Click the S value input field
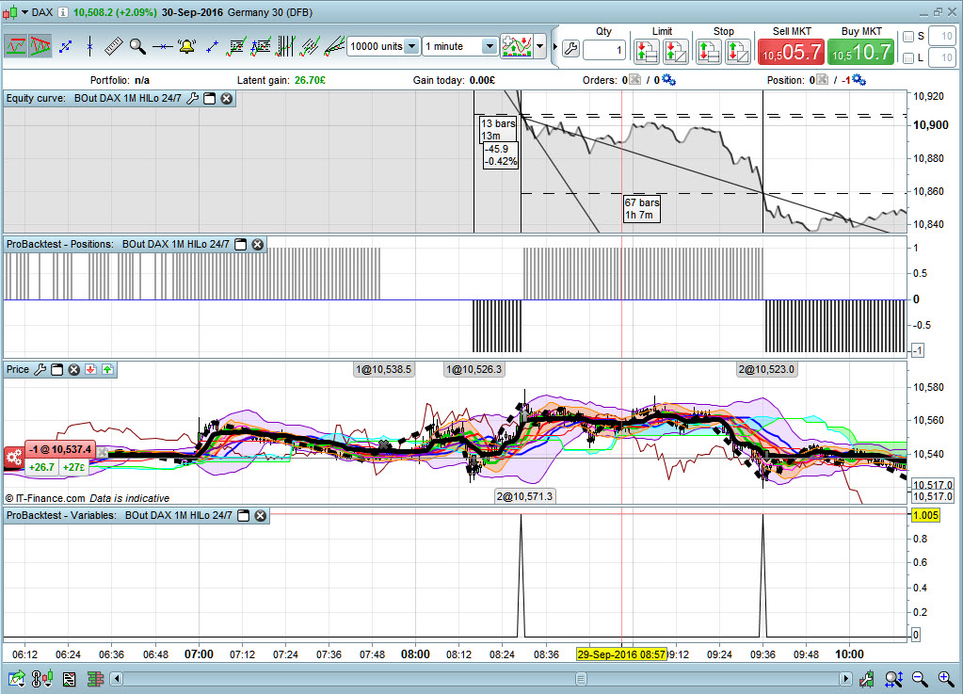963x694 pixels. pos(941,37)
